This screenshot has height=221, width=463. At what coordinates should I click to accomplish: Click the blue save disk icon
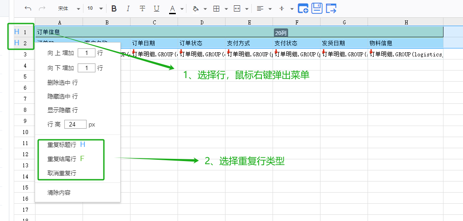click(317, 8)
